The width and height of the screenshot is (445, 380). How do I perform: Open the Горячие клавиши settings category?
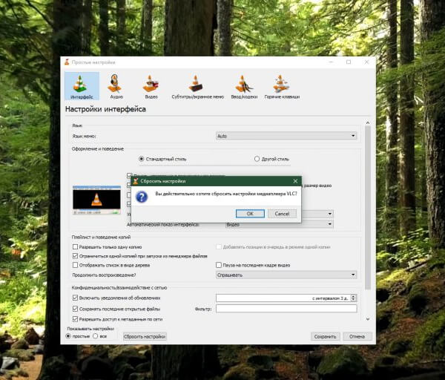click(x=282, y=86)
